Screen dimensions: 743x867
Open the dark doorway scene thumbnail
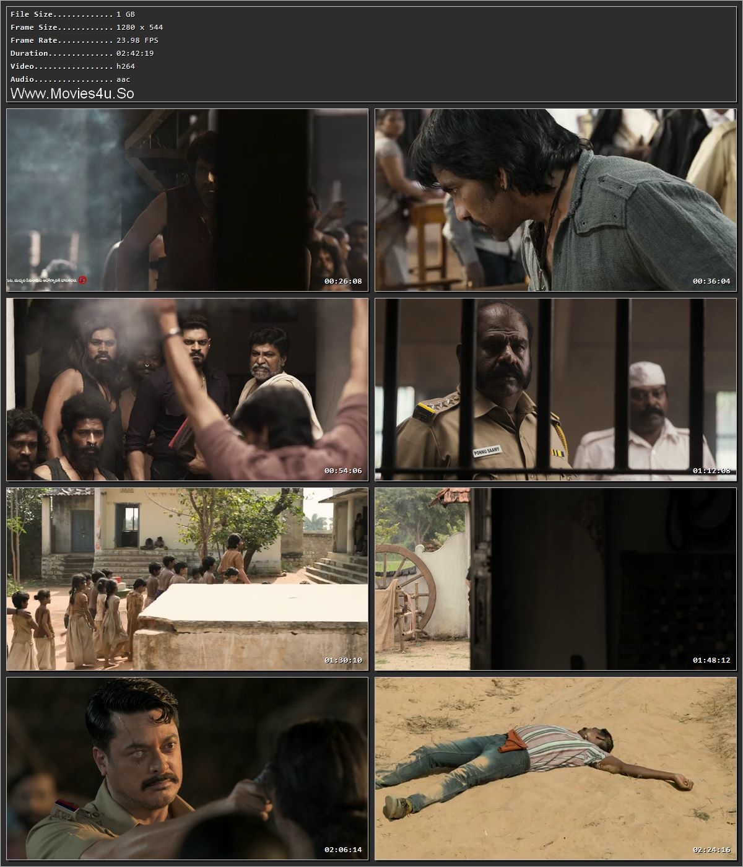coord(186,199)
